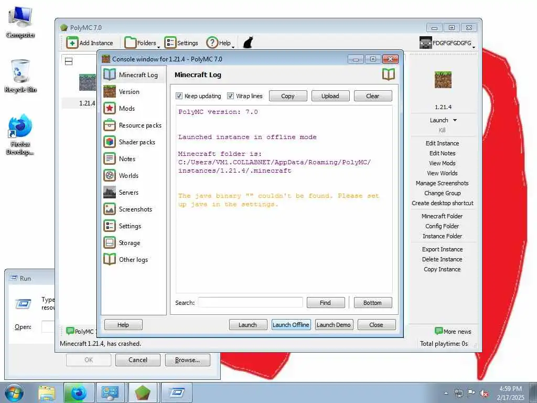Click the book icon beside Minecraft Log heading
Viewport: 537px width, 403px height.
pos(389,75)
